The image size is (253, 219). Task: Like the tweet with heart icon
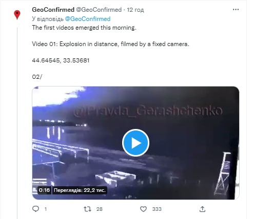(x=143, y=209)
